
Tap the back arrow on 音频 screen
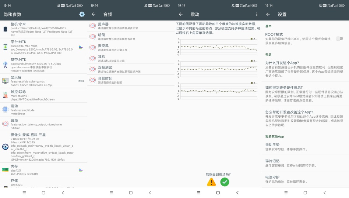pyautogui.click(x=94, y=14)
